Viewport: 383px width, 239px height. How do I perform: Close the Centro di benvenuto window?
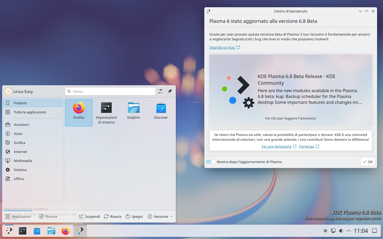(373, 11)
